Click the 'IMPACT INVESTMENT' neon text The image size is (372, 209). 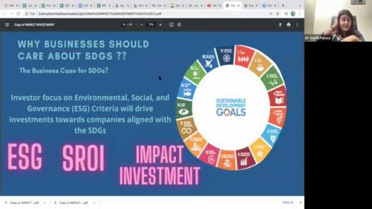160,165
